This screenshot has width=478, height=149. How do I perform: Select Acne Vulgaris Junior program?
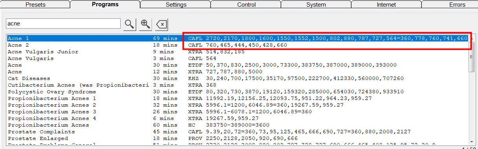coord(238,52)
